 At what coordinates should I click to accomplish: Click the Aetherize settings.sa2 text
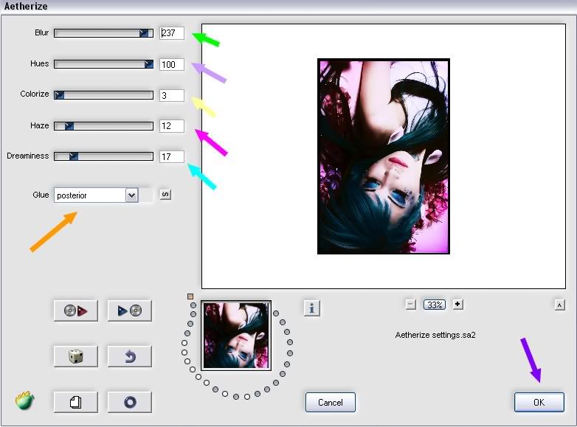tap(435, 335)
